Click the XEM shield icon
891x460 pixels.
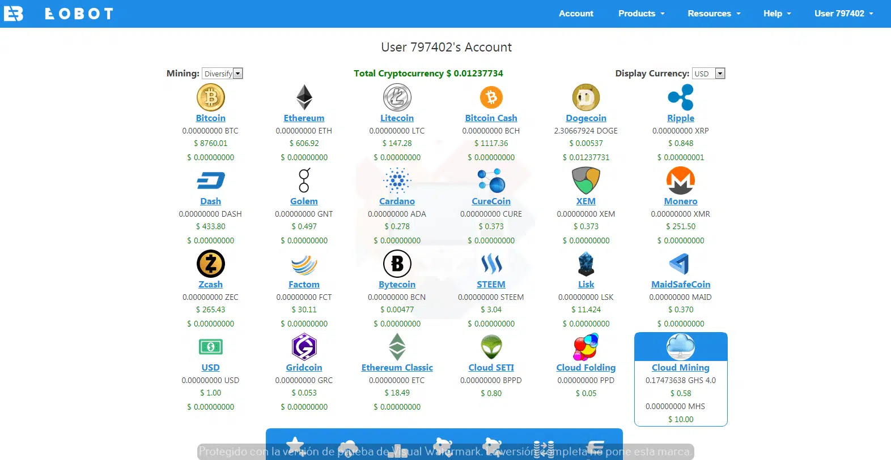coord(586,180)
